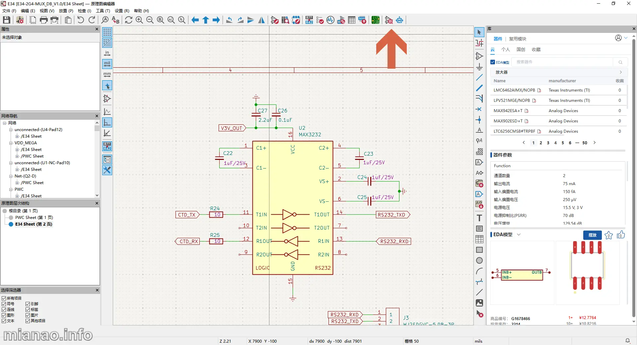Save the schematic file
The width and height of the screenshot is (637, 345).
click(6, 20)
